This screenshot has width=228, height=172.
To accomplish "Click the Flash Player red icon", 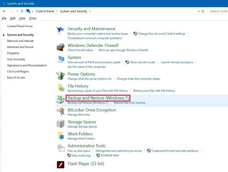I will [60, 164].
